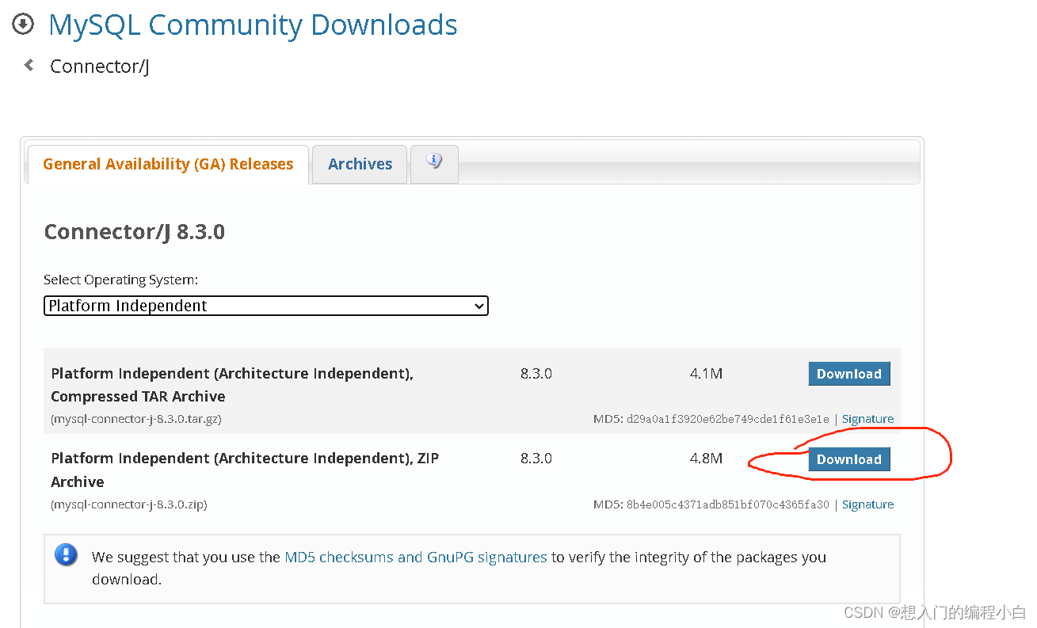Download the Compressed TAR Archive
Viewport: 1037px width, 628px height.
point(849,373)
